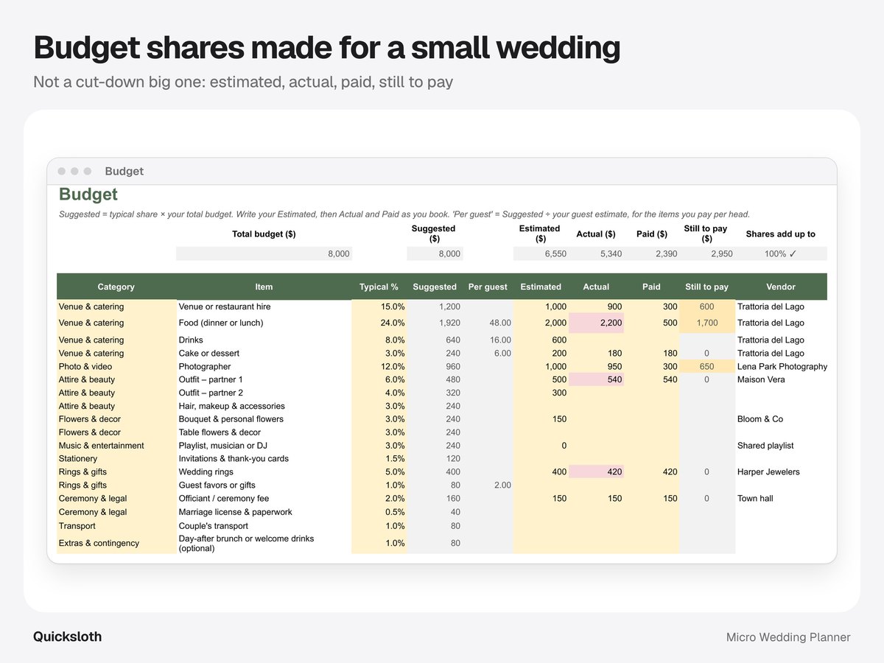
Task: Click the 'Music & entertainment' category cell
Action: point(116,446)
